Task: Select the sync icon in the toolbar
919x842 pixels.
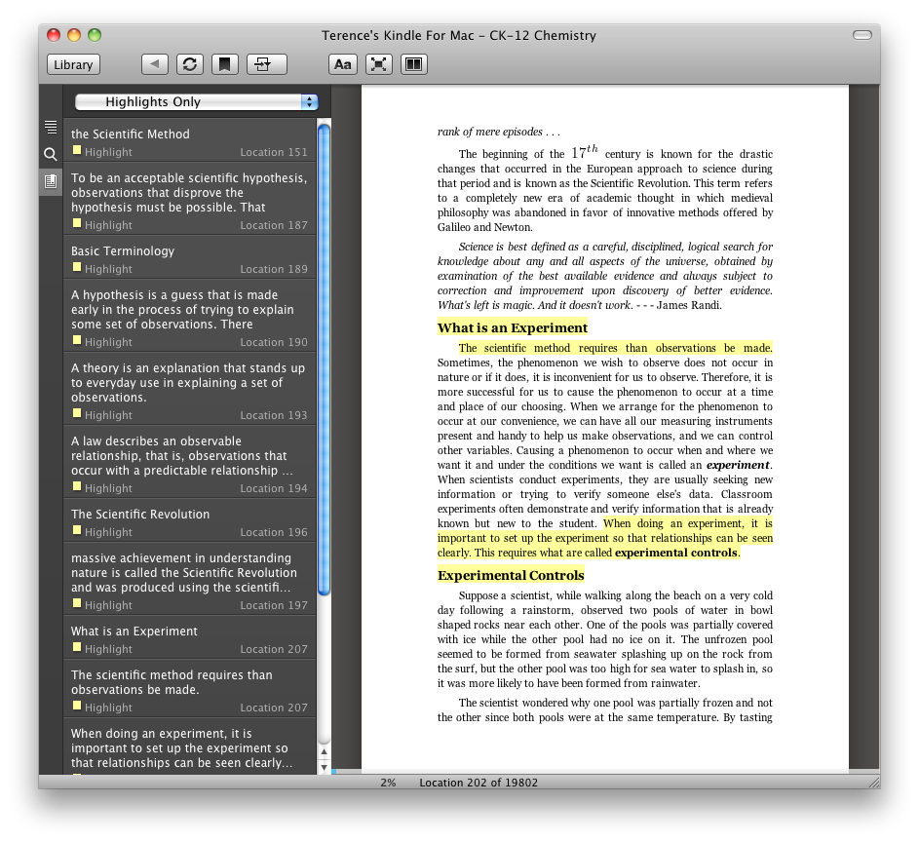Action: point(189,63)
